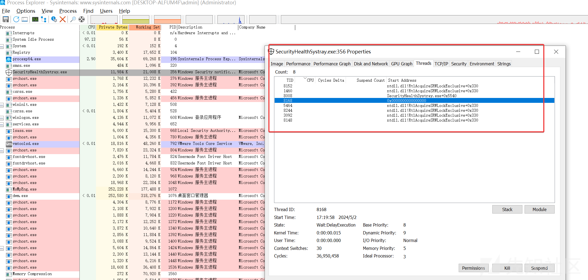
Task: Select thread 8152 in the list
Action: (x=415, y=86)
